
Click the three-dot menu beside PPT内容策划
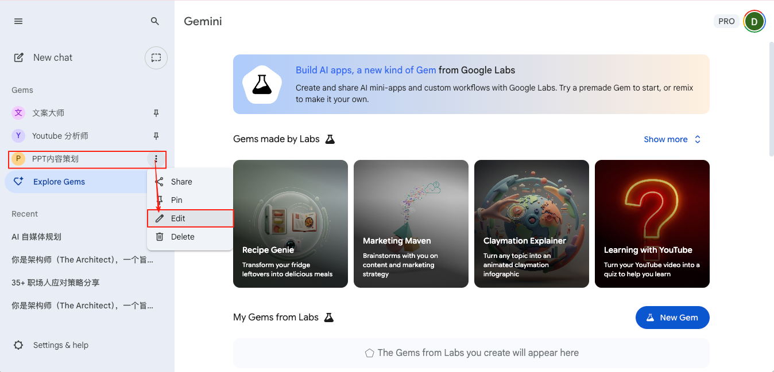pyautogui.click(x=156, y=159)
